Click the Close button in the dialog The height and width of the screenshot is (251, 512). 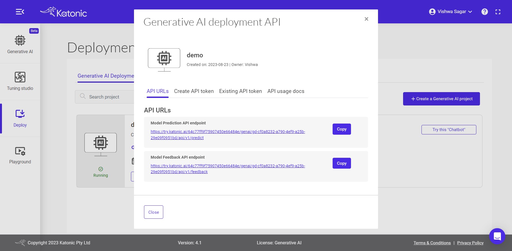tap(153, 212)
